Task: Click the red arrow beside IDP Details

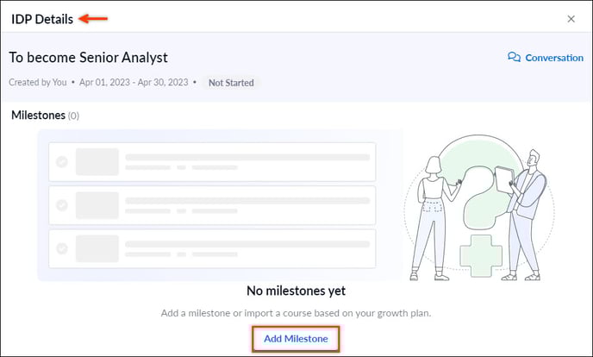Action: click(93, 18)
